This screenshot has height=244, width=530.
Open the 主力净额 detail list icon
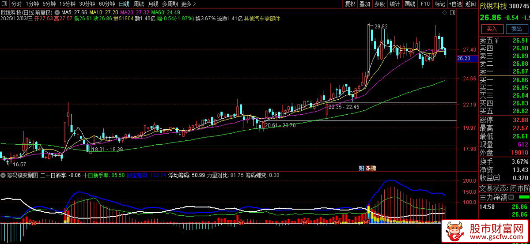(x=511, y=197)
